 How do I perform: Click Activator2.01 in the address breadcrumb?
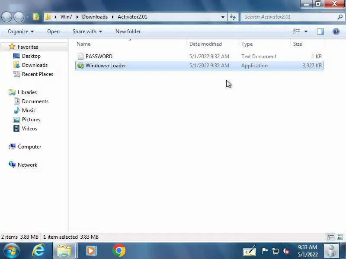tap(132, 17)
